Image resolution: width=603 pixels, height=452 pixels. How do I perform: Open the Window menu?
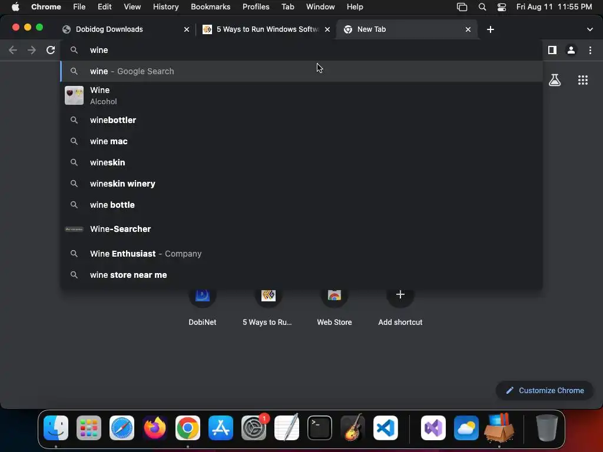pos(320,6)
